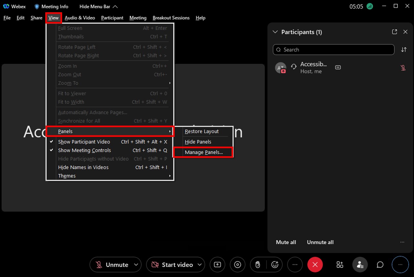The image size is (414, 277).
Task: Open the Apps panel icon
Action: point(340,264)
